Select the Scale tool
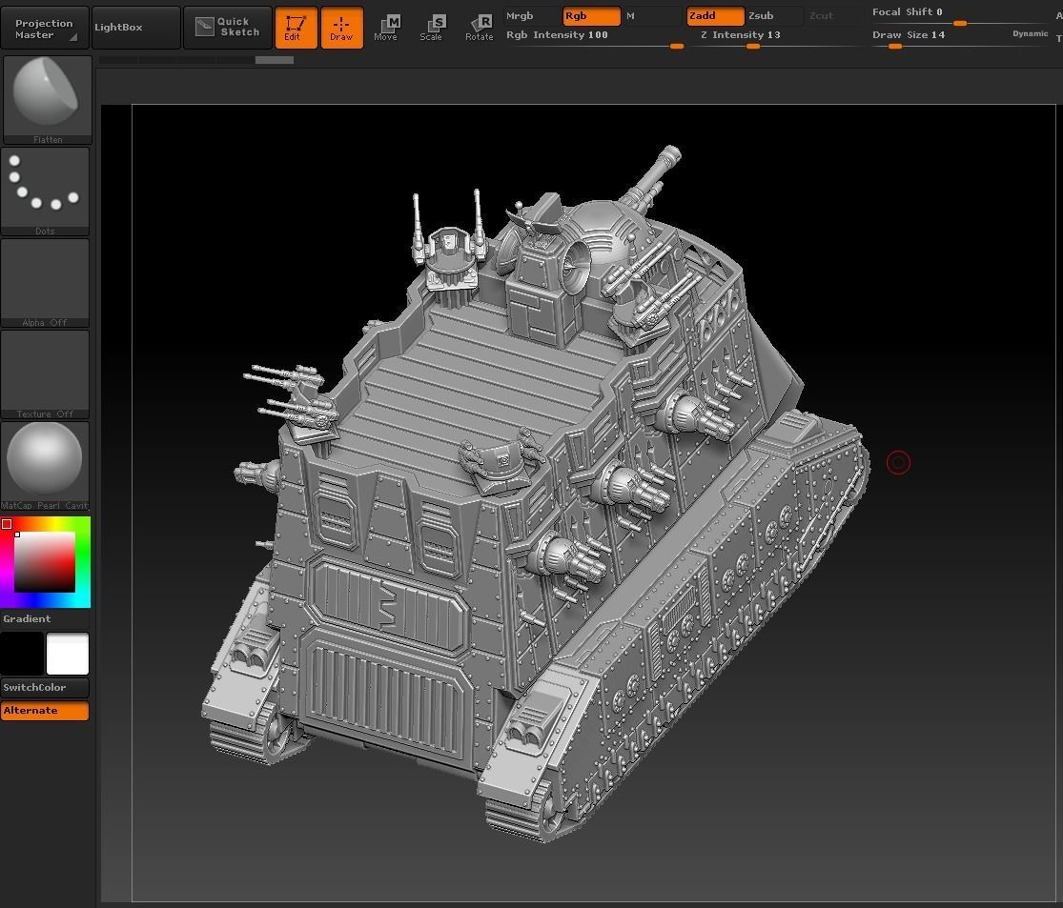 (x=432, y=28)
